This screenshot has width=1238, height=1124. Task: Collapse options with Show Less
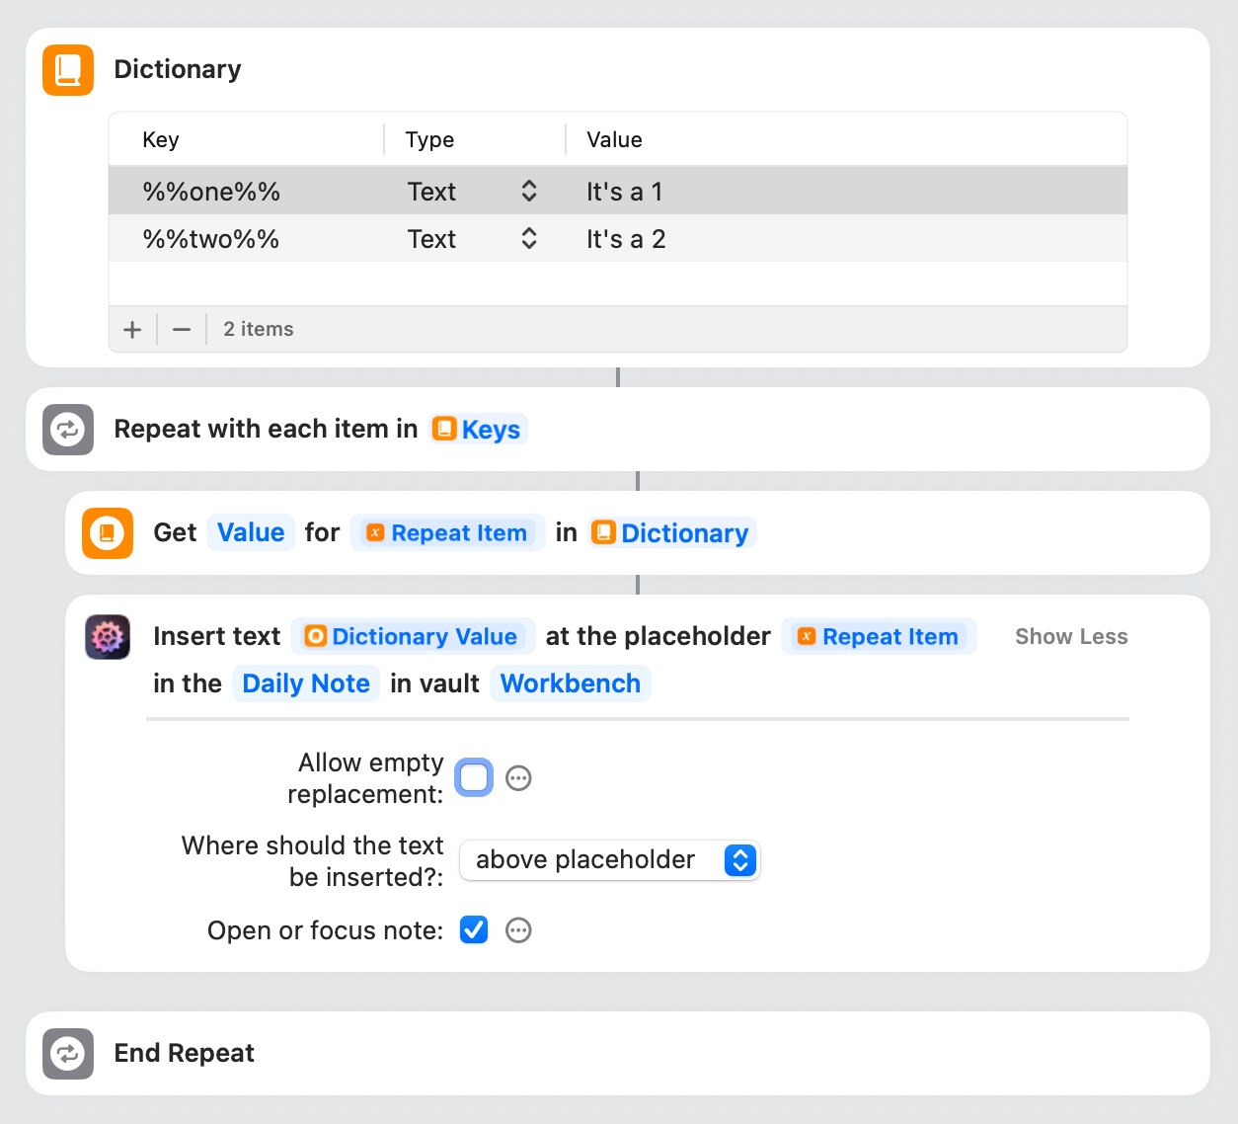(x=1071, y=637)
